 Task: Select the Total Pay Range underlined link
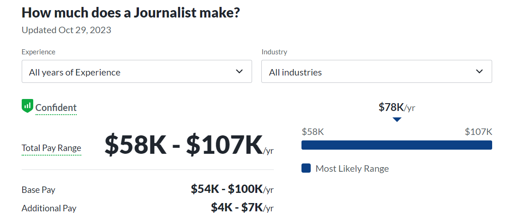[x=51, y=148]
